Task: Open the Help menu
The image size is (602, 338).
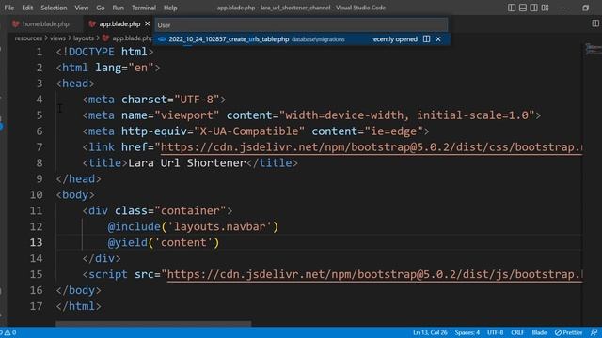Action: pos(170,8)
